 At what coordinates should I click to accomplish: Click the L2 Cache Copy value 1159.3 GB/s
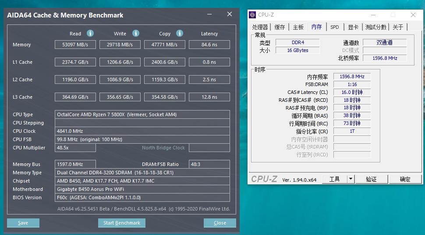coord(165,79)
